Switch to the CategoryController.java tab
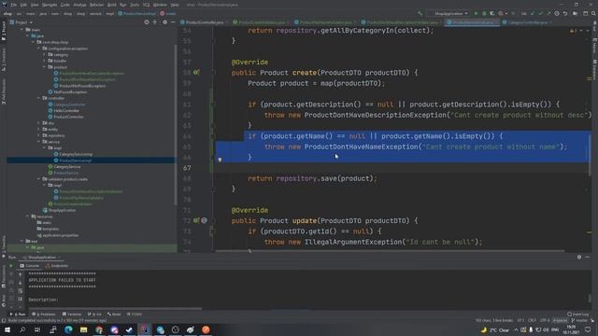The image size is (598, 336). (x=528, y=22)
